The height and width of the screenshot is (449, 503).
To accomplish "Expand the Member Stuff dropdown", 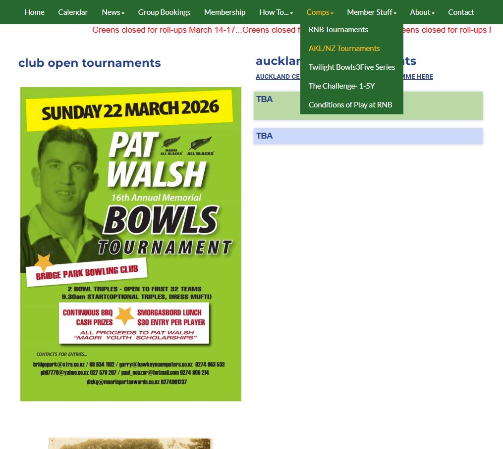I will [372, 12].
